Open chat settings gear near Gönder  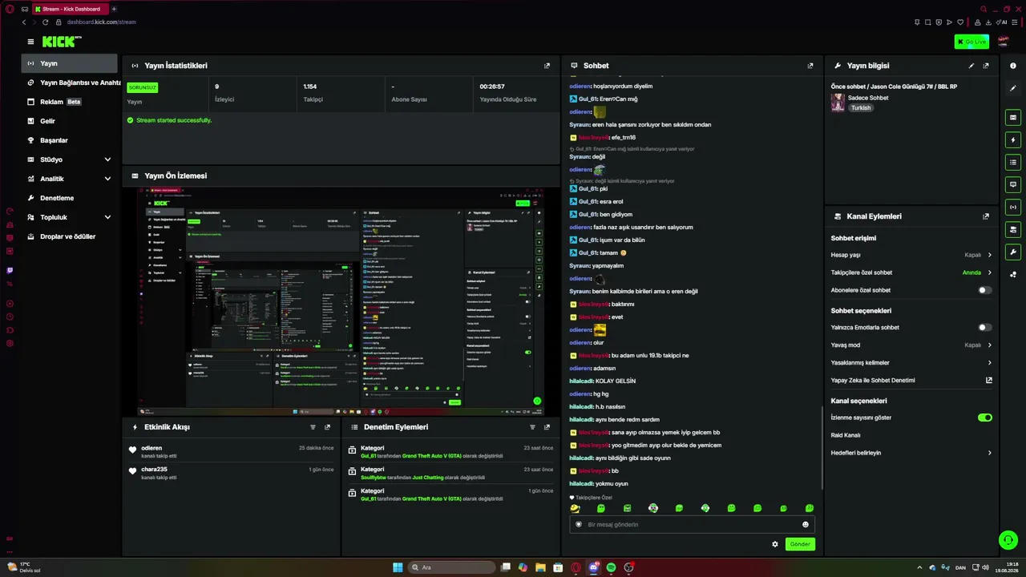(775, 544)
